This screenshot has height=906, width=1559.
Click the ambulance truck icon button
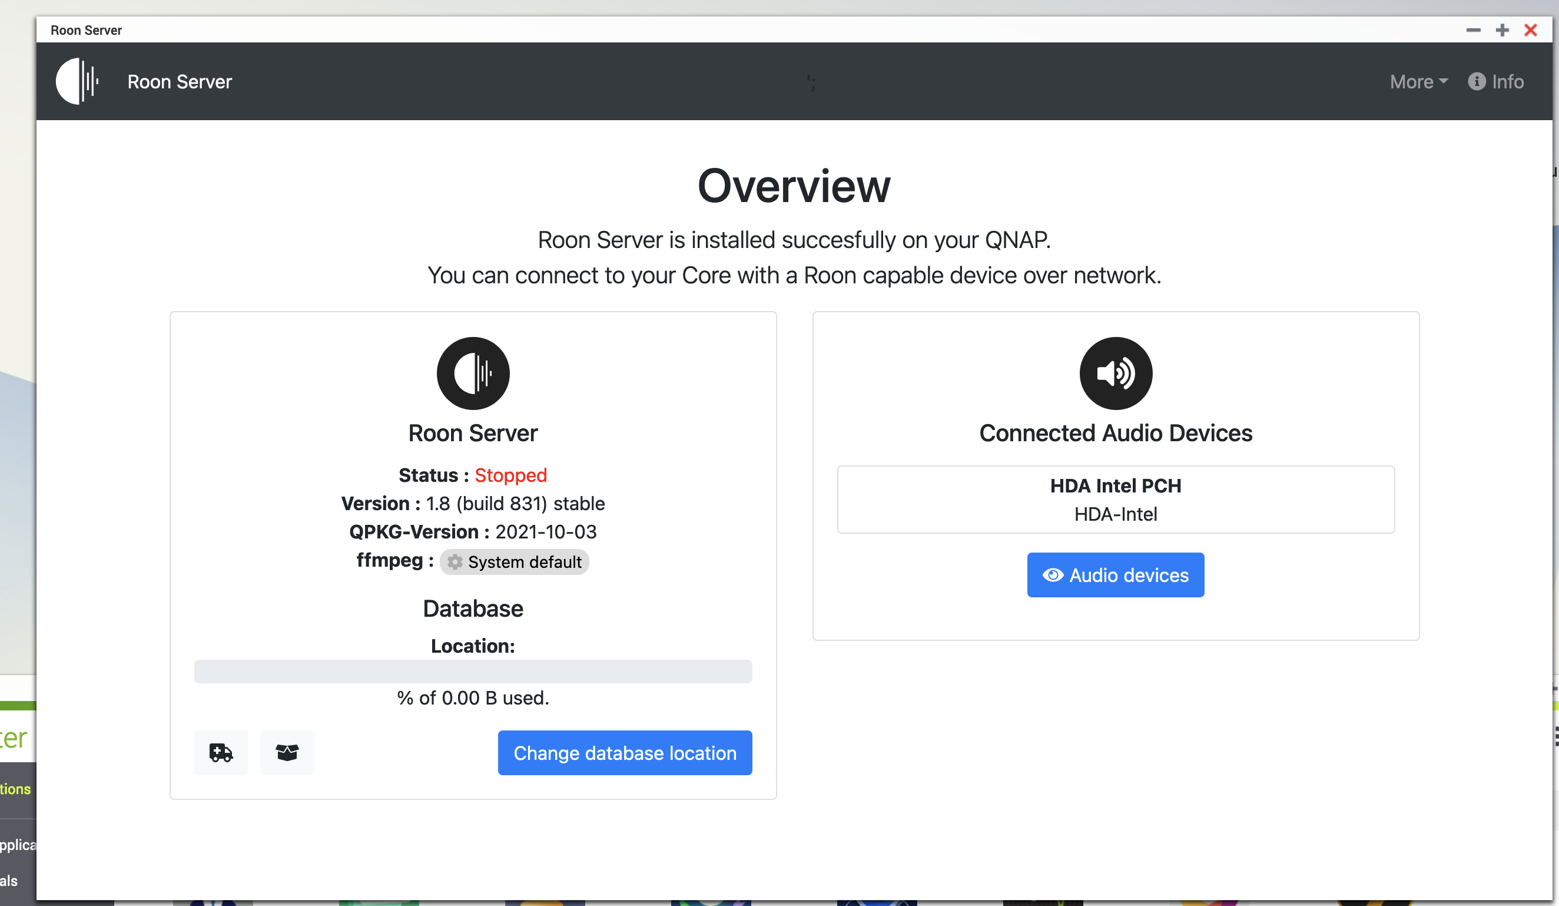point(221,752)
